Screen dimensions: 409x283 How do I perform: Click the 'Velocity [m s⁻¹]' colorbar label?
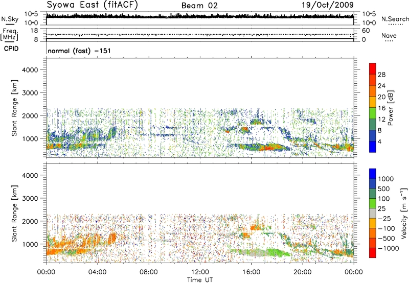[x=404, y=213]
